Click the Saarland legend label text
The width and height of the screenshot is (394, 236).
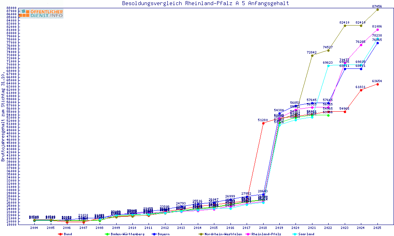(x=307, y=234)
